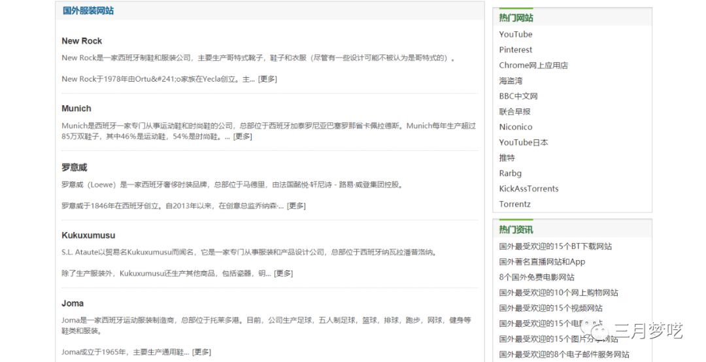This screenshot has height=362, width=706.
Task: Open the Munich brand heading
Action: point(76,108)
